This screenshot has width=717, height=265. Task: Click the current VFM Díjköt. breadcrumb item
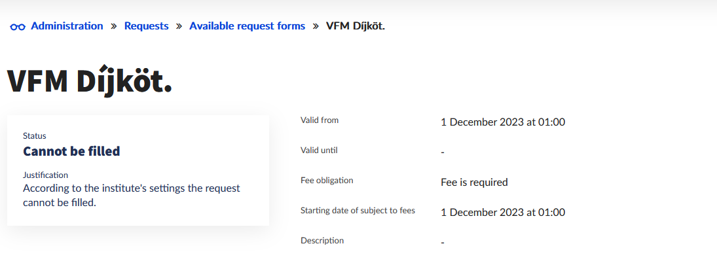point(356,26)
